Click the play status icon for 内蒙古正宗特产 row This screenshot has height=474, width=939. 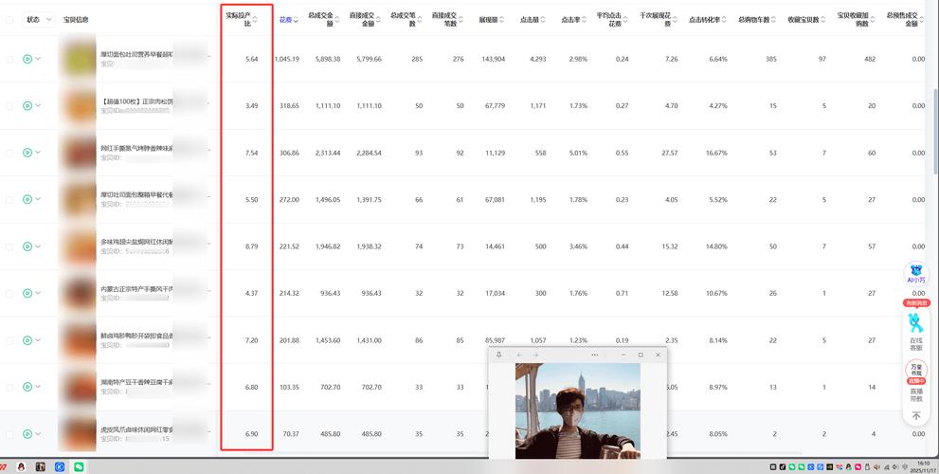27,293
